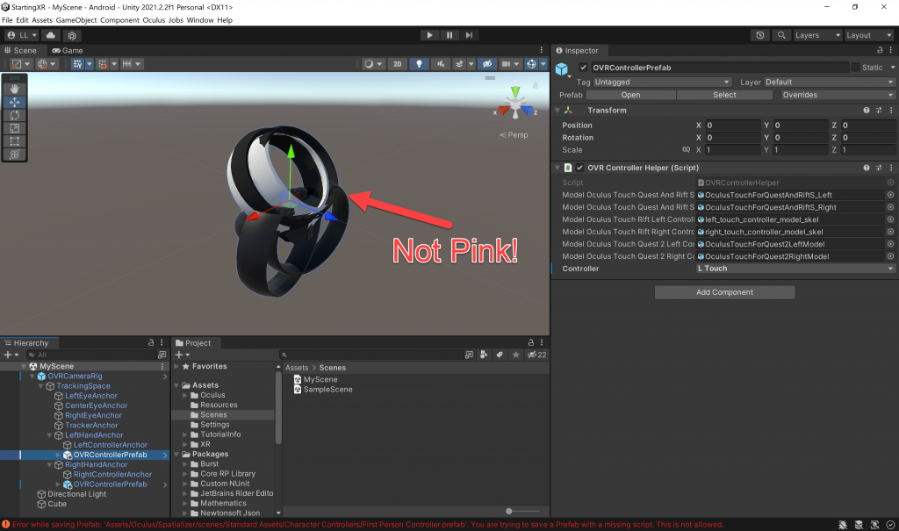Open the File menu
Screen dimensions: 899x531
pos(7,20)
